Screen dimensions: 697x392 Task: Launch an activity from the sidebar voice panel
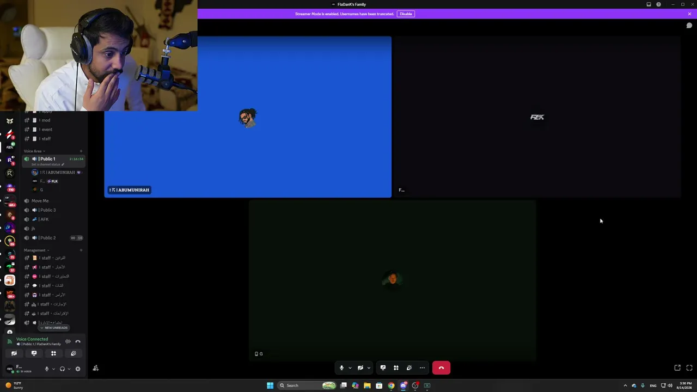click(53, 353)
